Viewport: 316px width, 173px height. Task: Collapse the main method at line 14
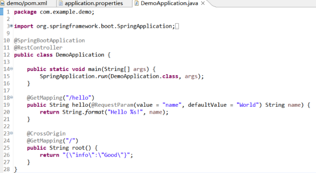click(x=12, y=69)
